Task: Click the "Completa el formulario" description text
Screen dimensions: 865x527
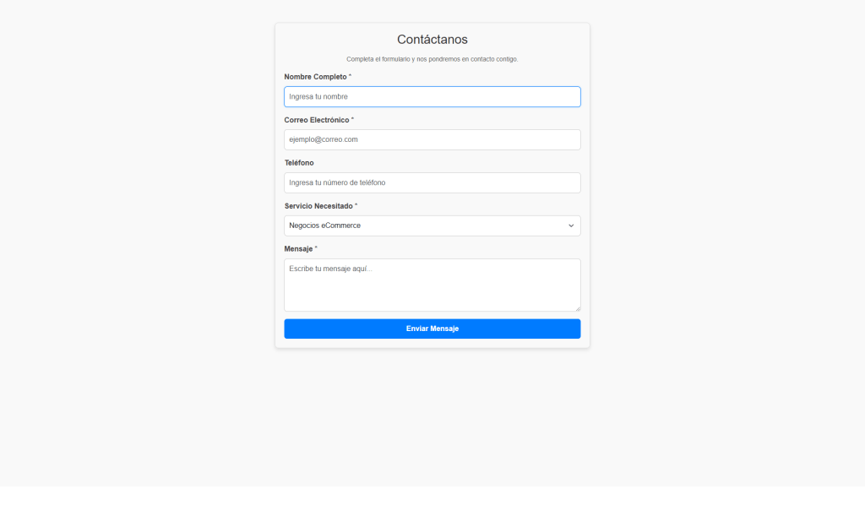Action: coord(432,59)
